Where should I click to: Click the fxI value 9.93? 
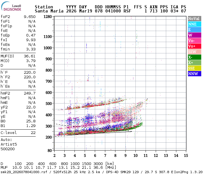point(31,40)
